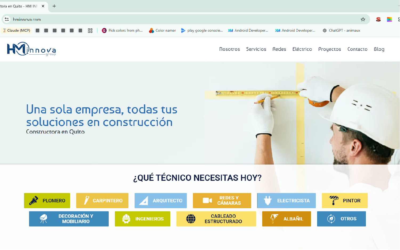Click the circular arrows icon on OTROS
This screenshot has width=400, height=250.
click(331, 219)
